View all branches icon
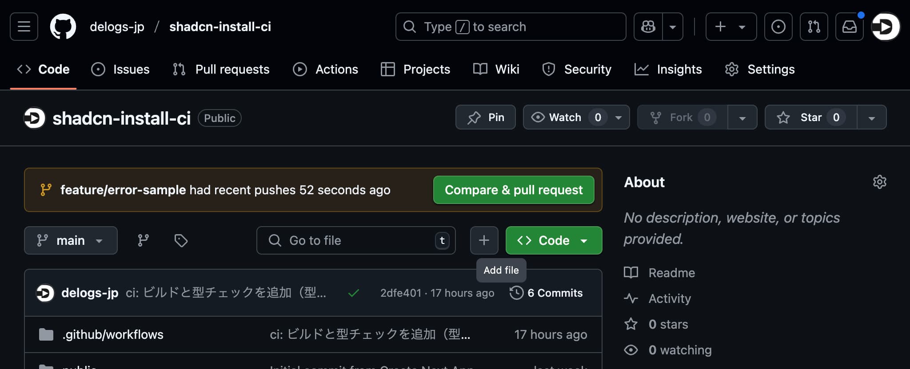The image size is (910, 369). 143,240
